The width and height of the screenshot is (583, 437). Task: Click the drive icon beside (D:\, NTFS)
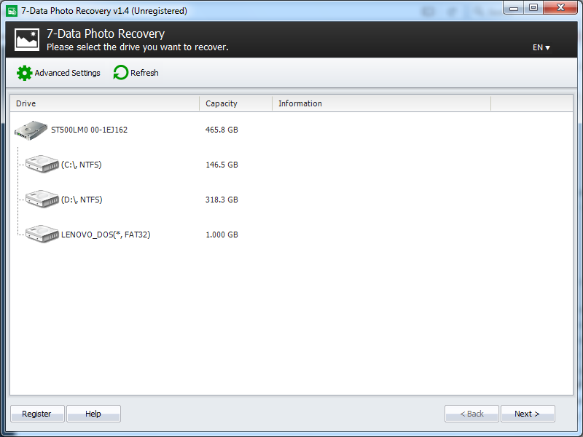[42, 199]
